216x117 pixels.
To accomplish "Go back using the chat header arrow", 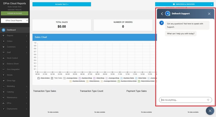I will point(162,14).
